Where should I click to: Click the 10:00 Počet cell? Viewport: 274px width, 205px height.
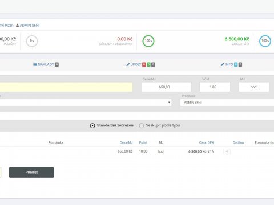click(143, 151)
